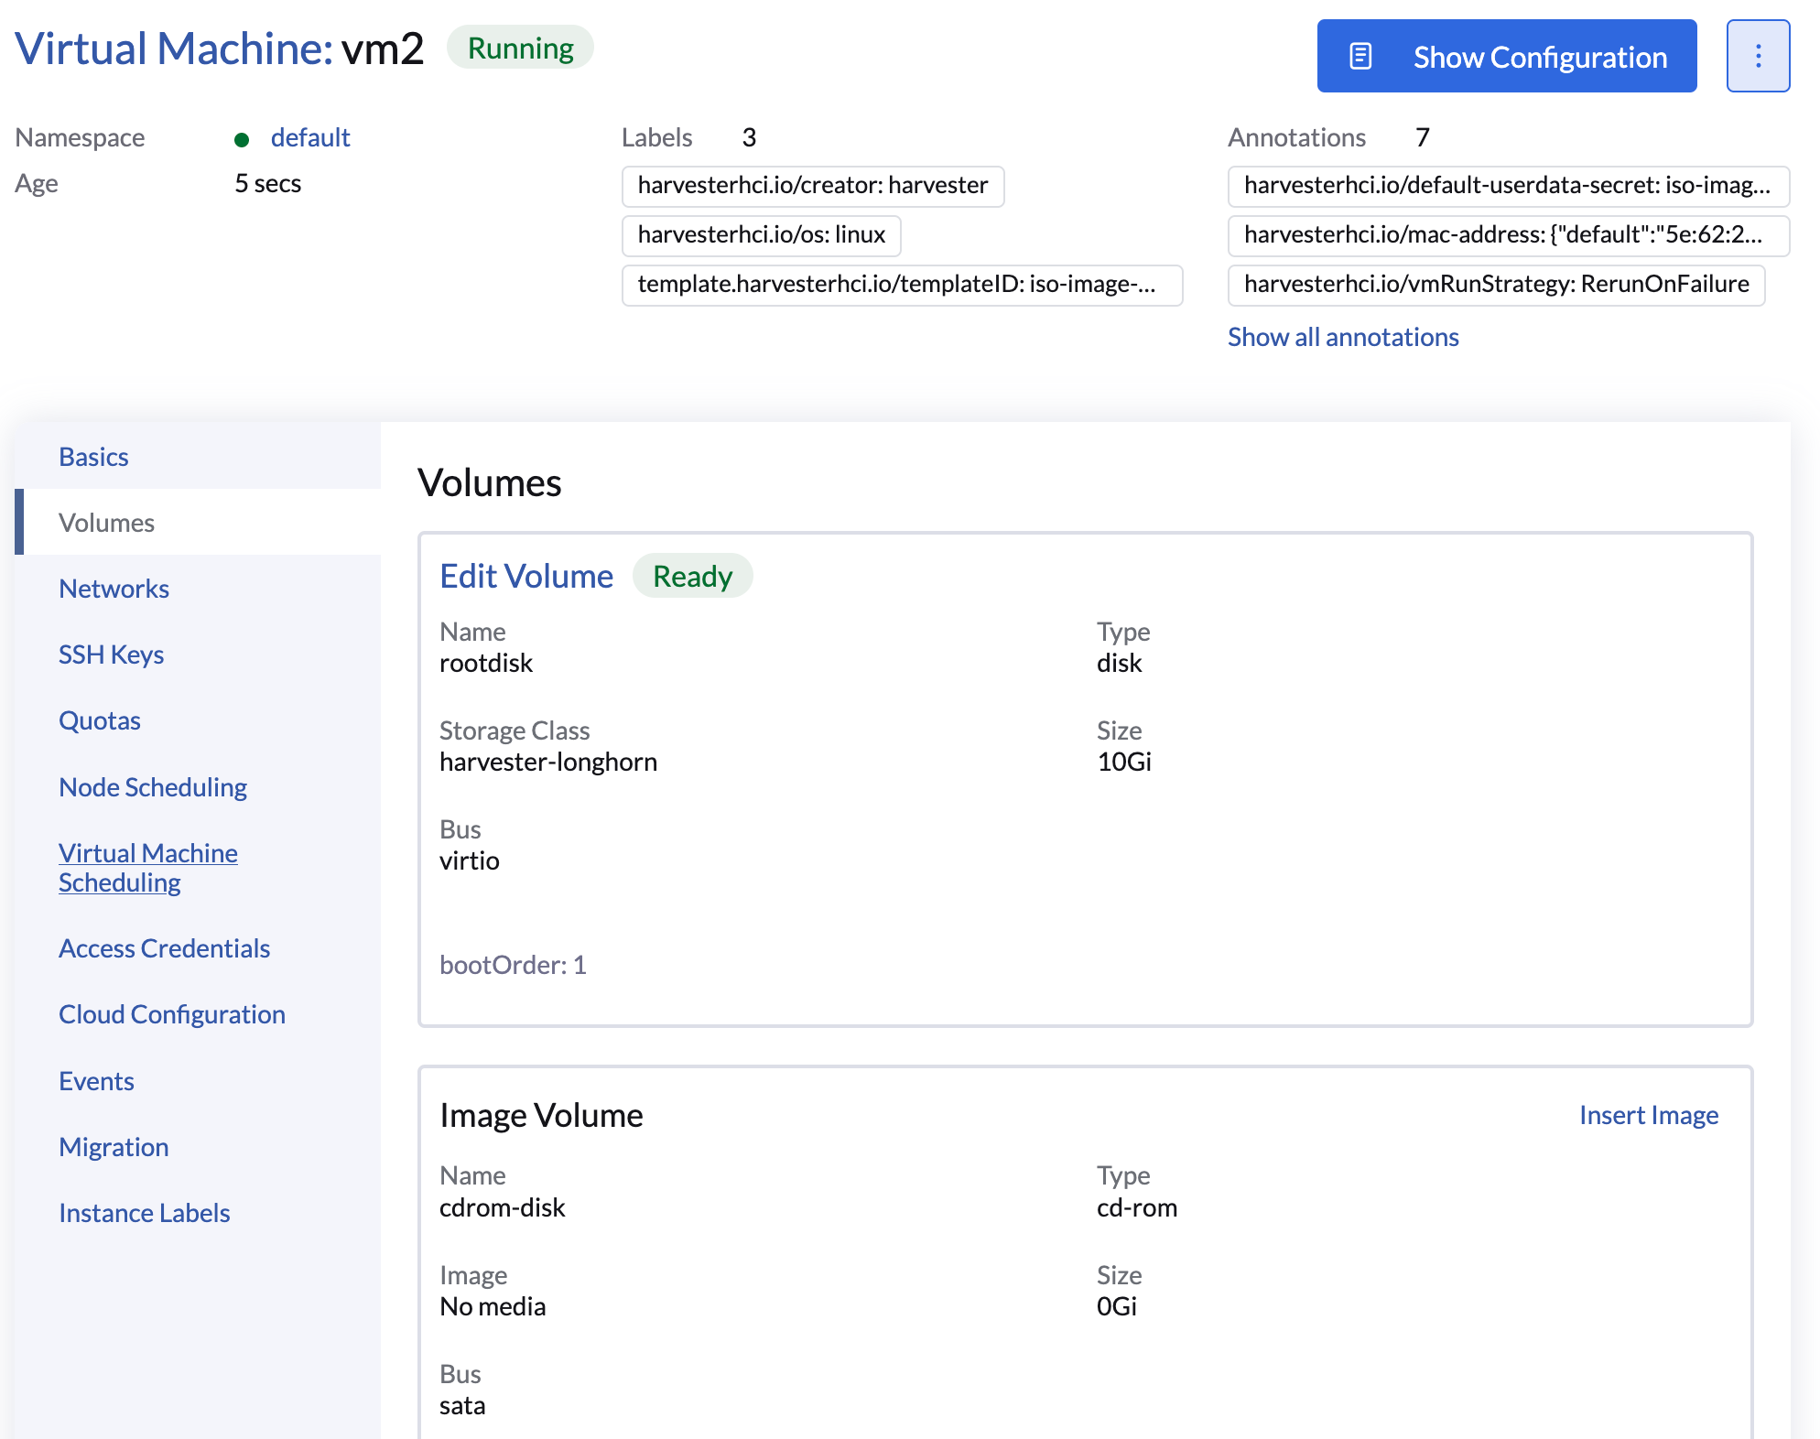View the Events tab
Screen dimensions: 1820x1439
[x=96, y=1081]
